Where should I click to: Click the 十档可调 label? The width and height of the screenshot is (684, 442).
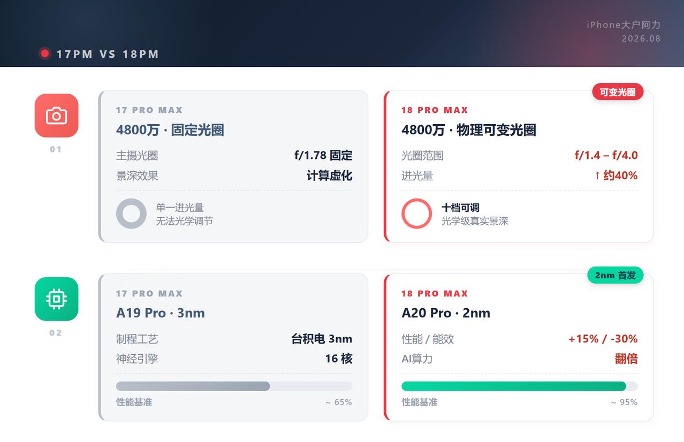460,208
